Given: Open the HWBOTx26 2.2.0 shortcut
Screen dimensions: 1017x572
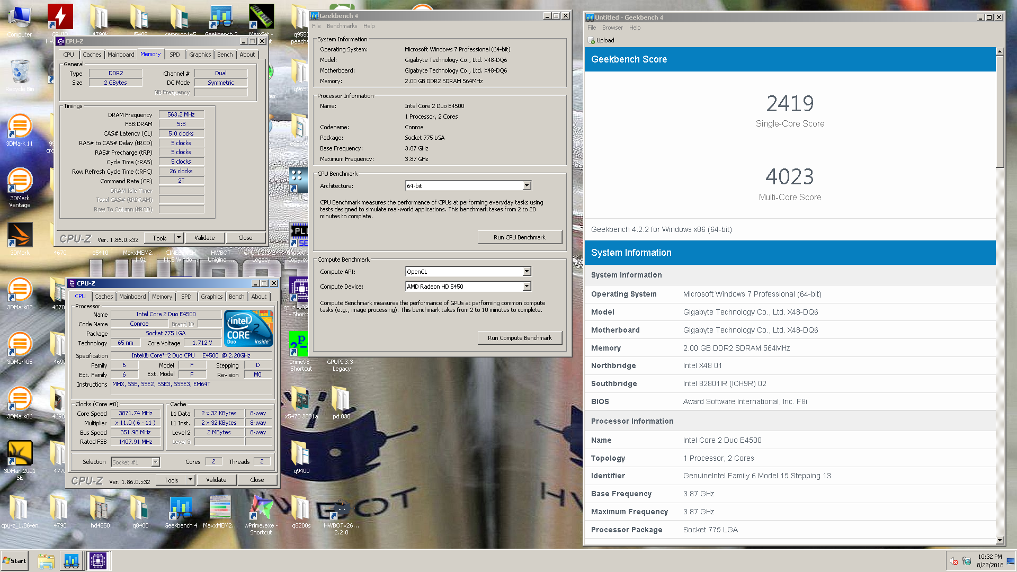Looking at the screenshot, I should (341, 515).
